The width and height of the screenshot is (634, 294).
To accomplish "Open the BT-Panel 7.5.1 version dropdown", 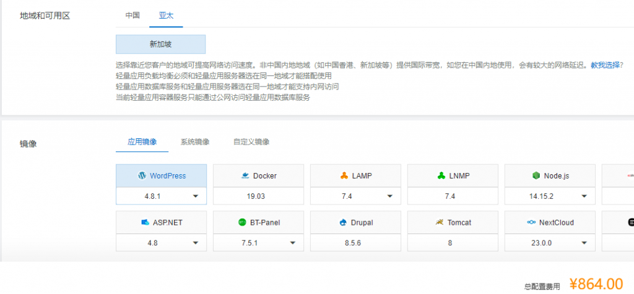I will click(258, 243).
